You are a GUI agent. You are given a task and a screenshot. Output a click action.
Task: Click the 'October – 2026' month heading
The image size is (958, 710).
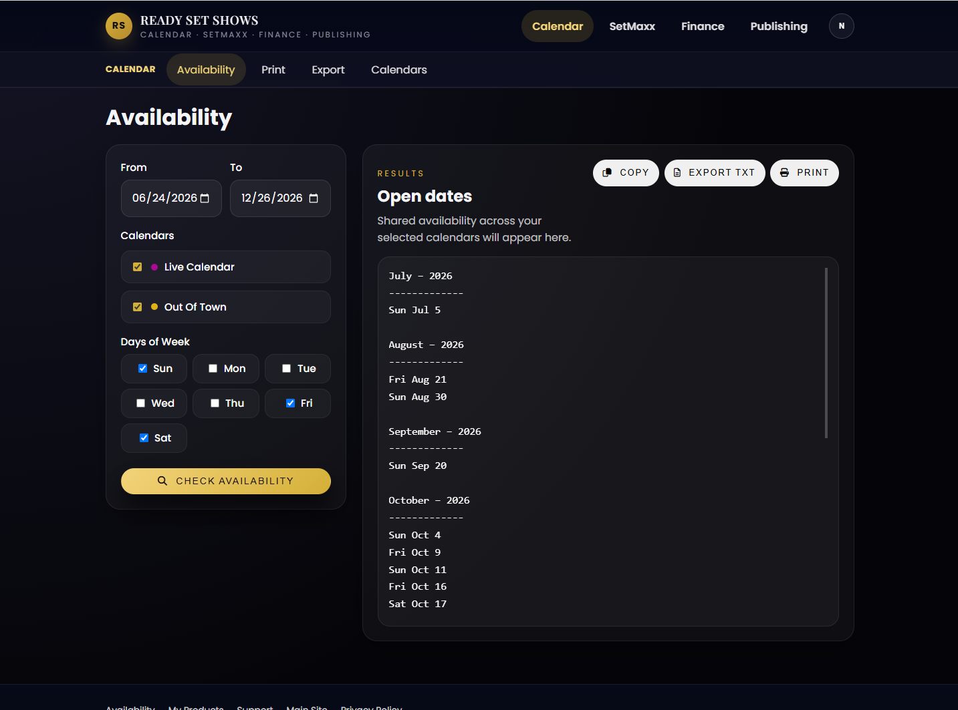(x=429, y=500)
